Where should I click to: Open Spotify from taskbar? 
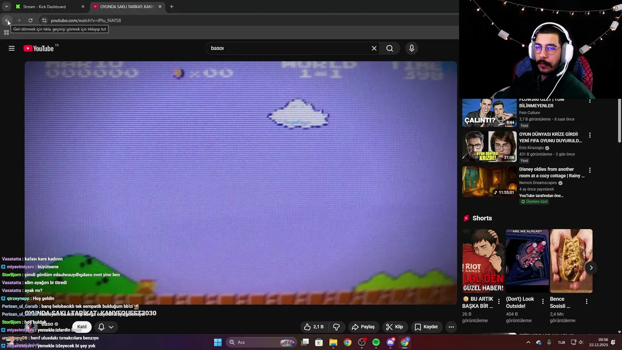coord(376,342)
